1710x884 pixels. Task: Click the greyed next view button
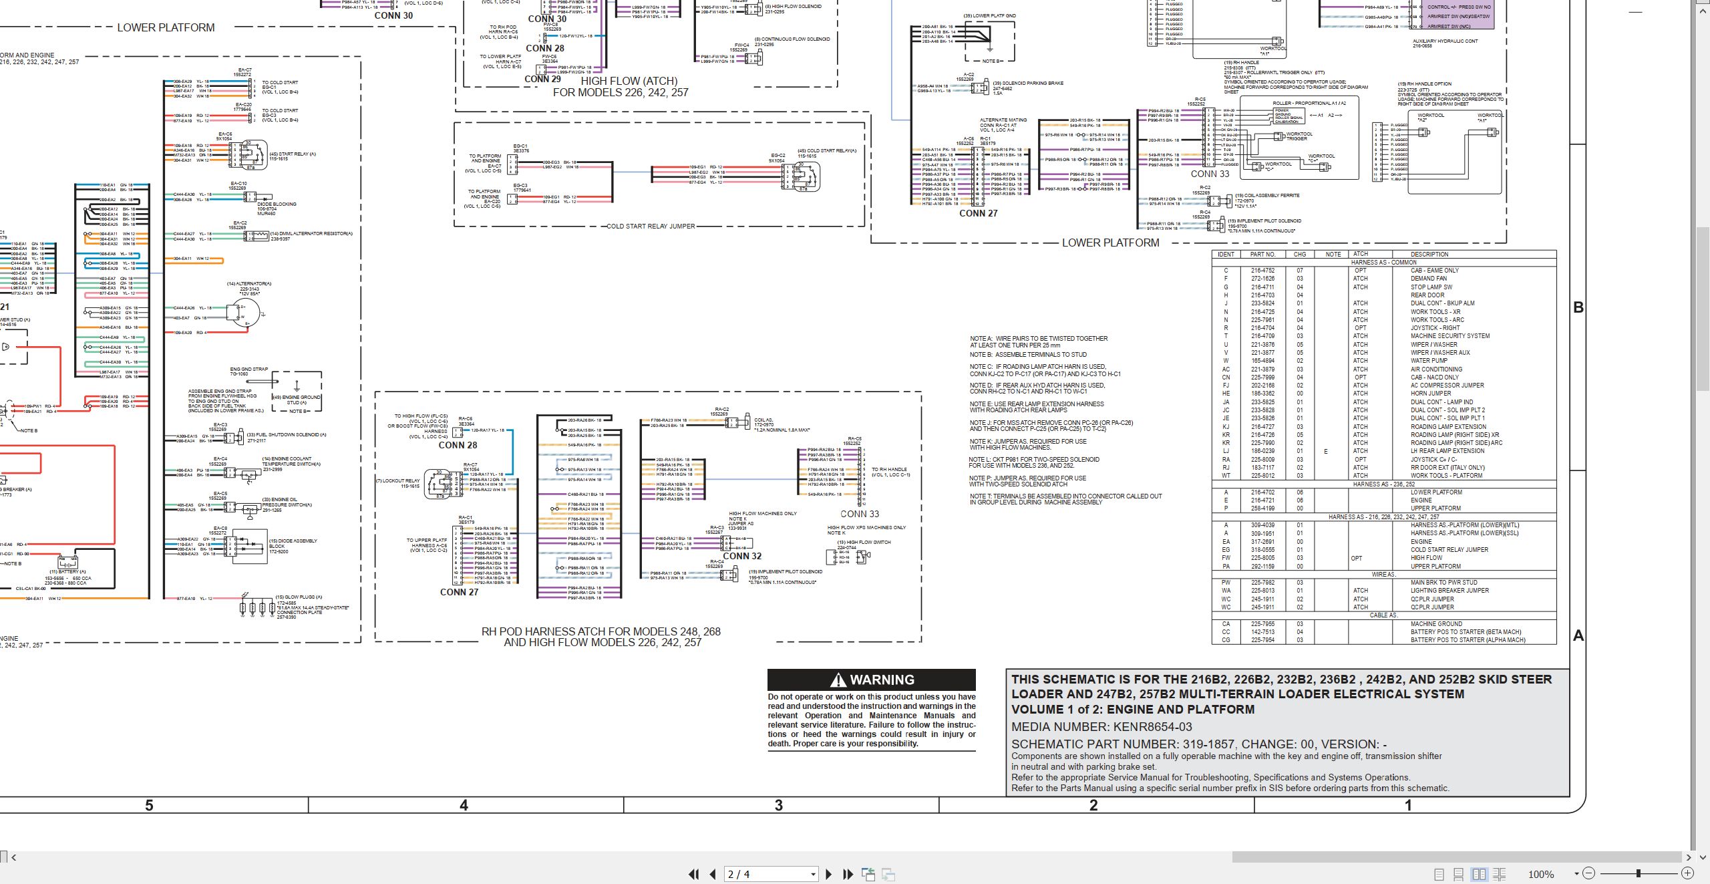(888, 874)
